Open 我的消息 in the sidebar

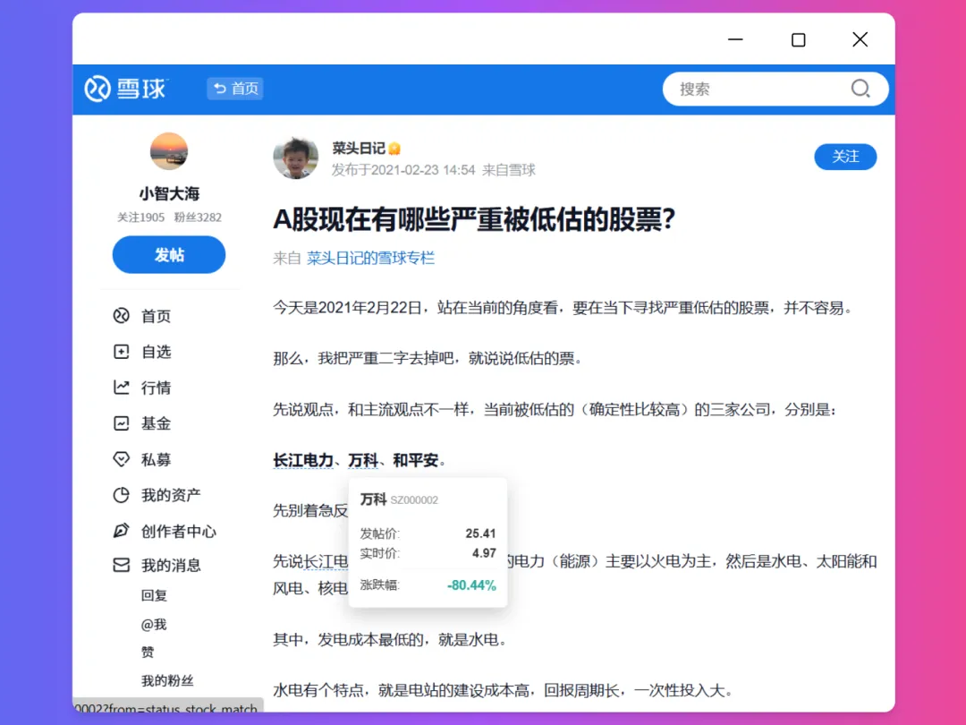(x=171, y=566)
